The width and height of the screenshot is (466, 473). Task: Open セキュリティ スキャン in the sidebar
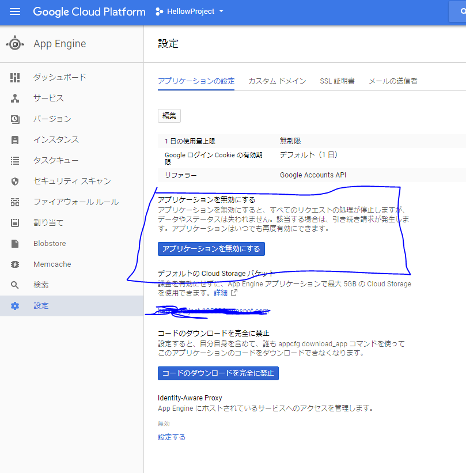71,181
